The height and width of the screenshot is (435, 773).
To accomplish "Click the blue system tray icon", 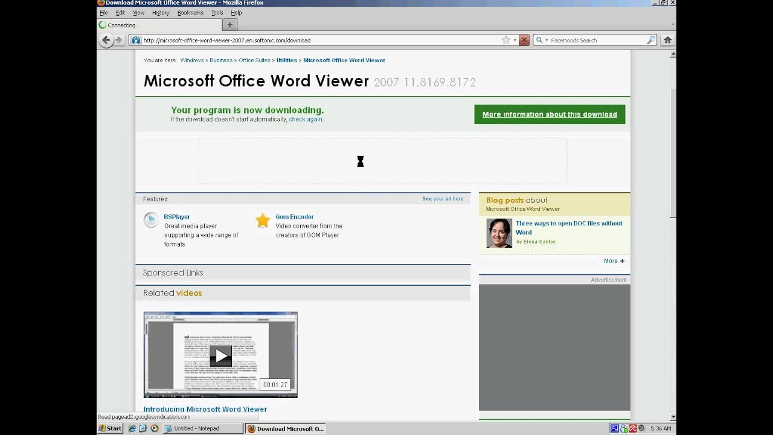I will pyautogui.click(x=614, y=428).
